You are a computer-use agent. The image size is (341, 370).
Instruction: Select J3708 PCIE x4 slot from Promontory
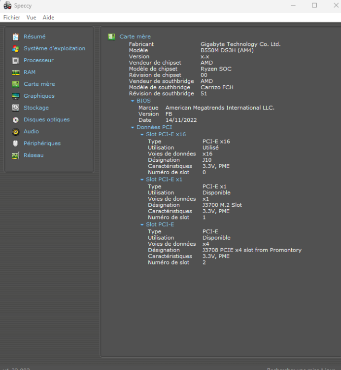click(x=252, y=250)
